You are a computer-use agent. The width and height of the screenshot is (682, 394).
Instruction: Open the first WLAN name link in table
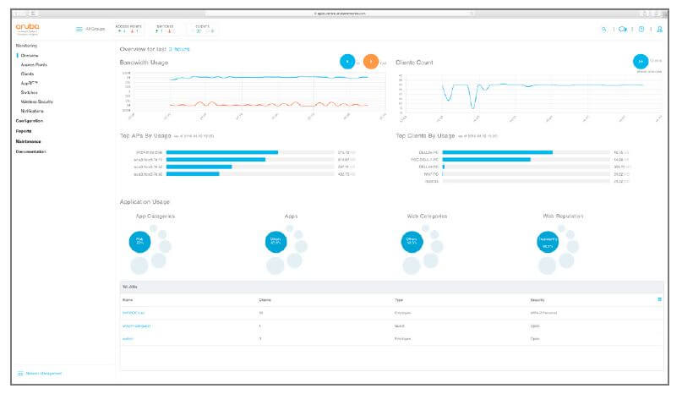pyautogui.click(x=133, y=313)
